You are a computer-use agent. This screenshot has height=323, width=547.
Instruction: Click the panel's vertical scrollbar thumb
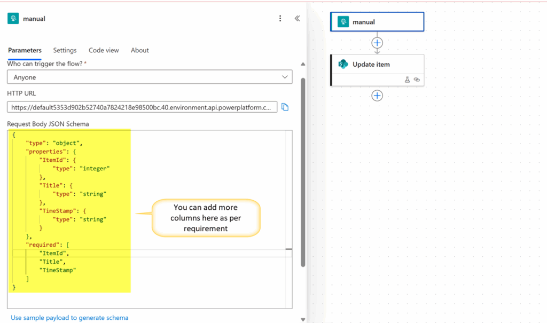(x=303, y=171)
